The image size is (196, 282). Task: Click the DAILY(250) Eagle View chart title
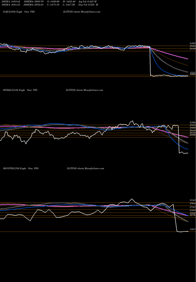19,12
